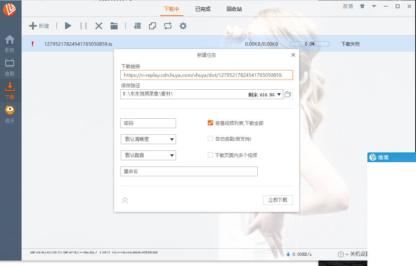
Task: Open download folder from toolbar icon
Action: [x=114, y=26]
